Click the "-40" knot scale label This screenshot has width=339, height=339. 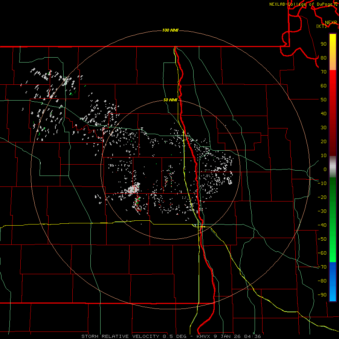[322, 225]
